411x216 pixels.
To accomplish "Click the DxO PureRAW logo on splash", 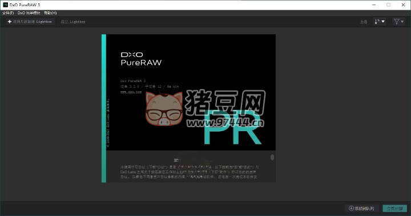I will 141,59.
